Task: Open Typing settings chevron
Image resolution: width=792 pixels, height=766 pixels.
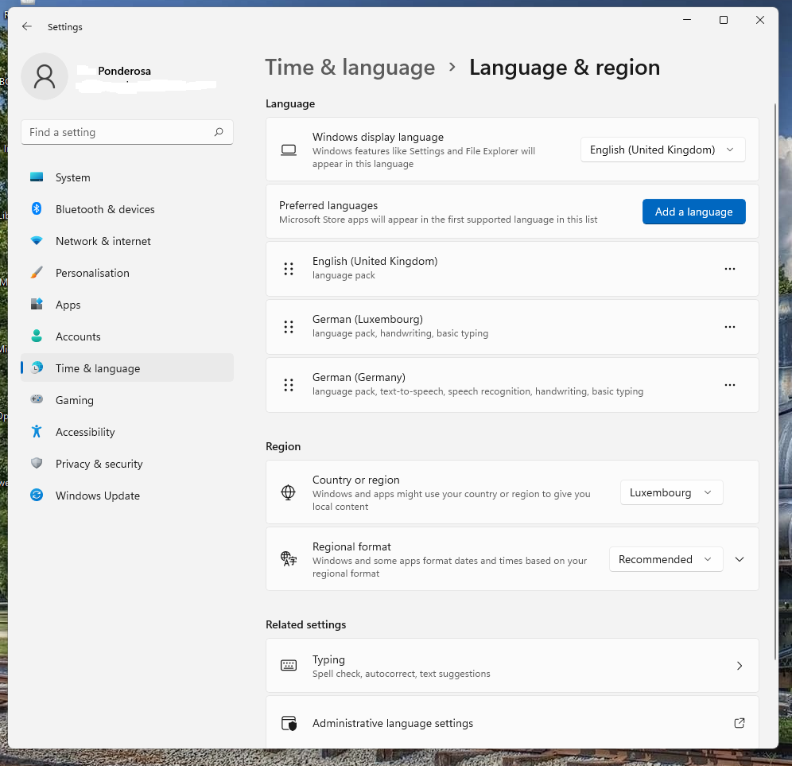Action: [739, 666]
